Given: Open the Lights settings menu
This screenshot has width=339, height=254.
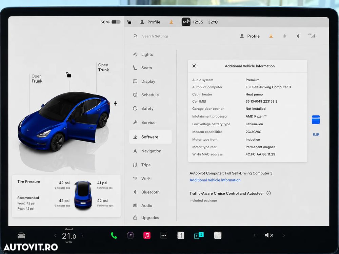Looking at the screenshot, I should 143,55.
